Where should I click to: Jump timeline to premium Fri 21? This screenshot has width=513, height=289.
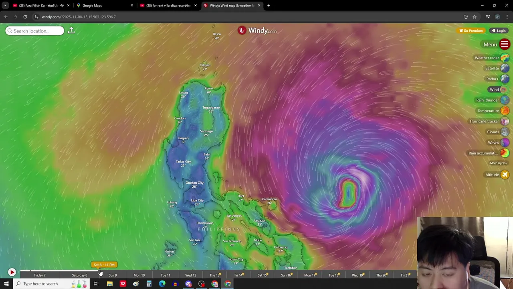pos(406,275)
